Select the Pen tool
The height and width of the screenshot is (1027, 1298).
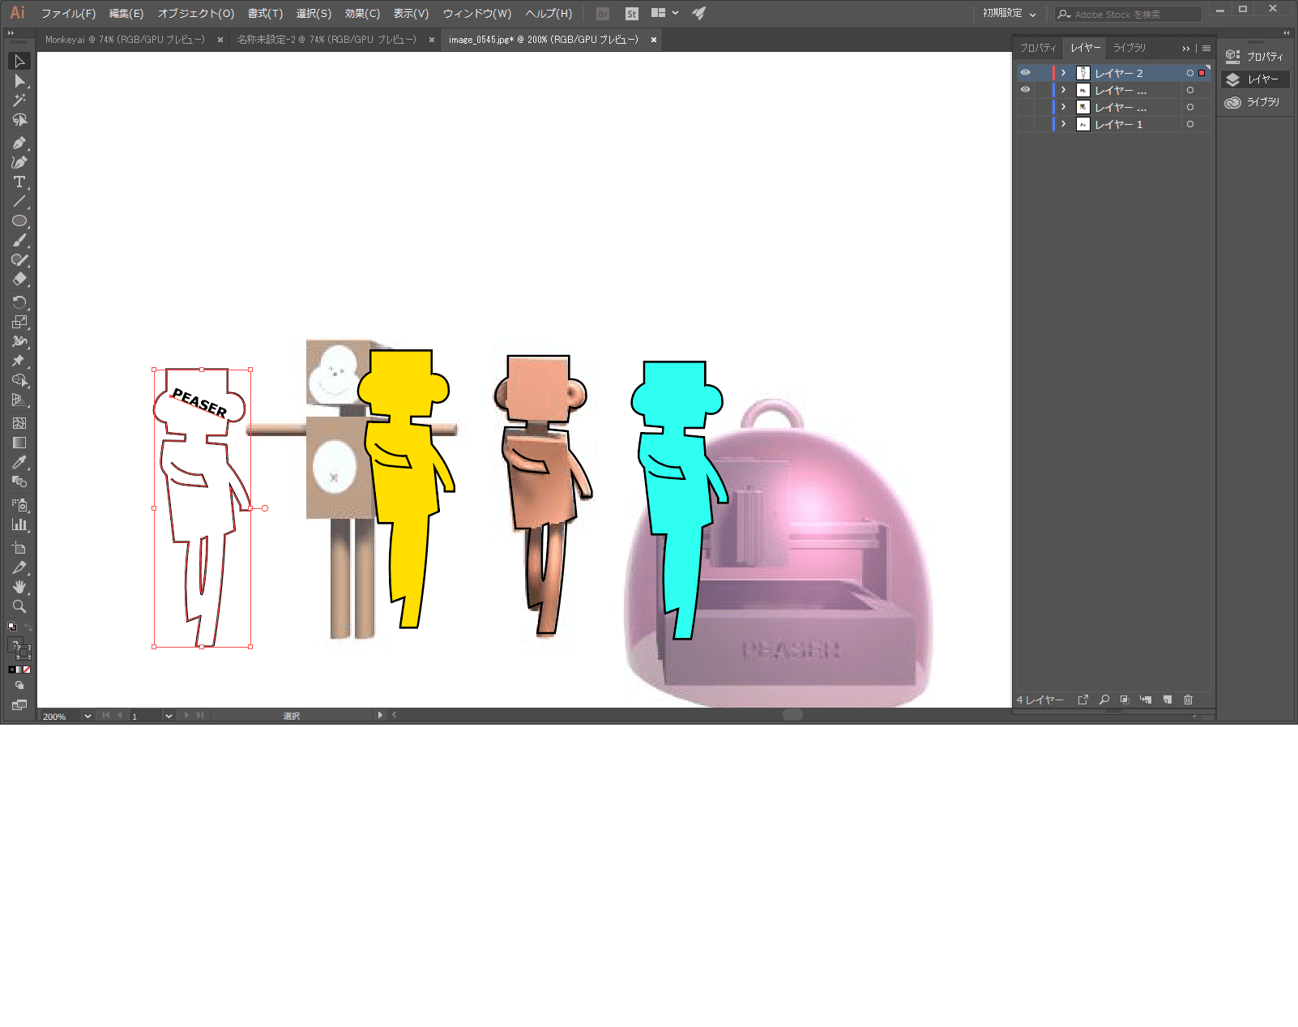coord(19,143)
